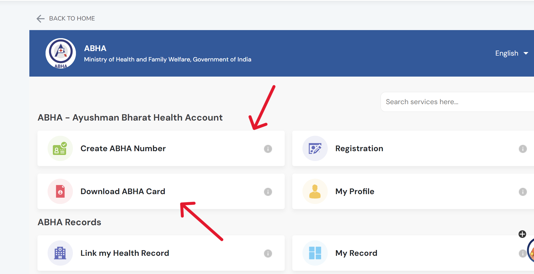Click the info button on Create ABHA Number
This screenshot has height=274, width=534.
[x=268, y=149]
